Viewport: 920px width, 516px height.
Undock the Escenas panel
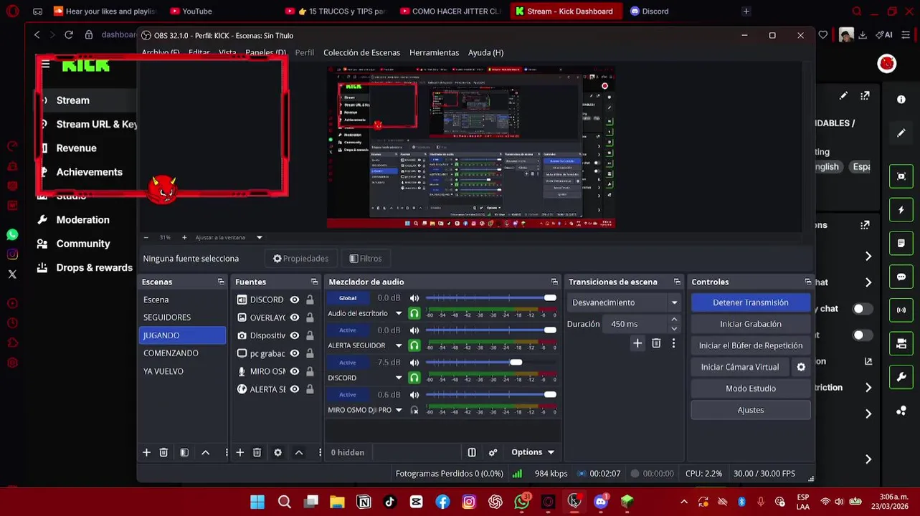(x=221, y=282)
